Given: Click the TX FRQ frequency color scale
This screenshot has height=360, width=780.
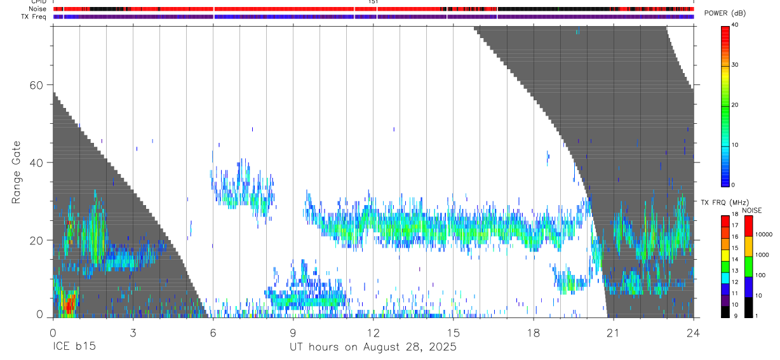Looking at the screenshot, I should coord(725,266).
